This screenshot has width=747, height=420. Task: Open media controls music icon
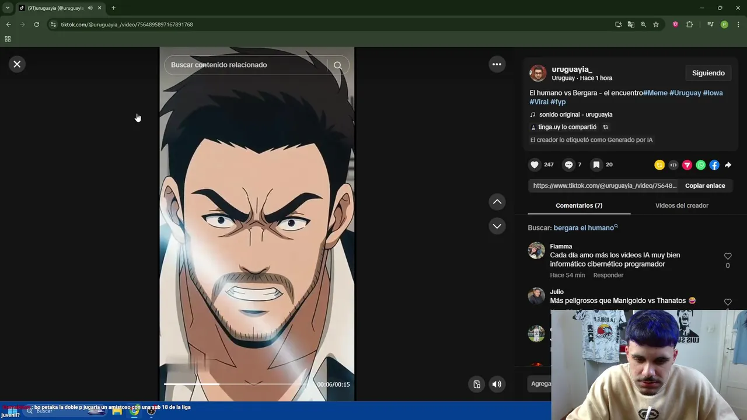pos(710,24)
